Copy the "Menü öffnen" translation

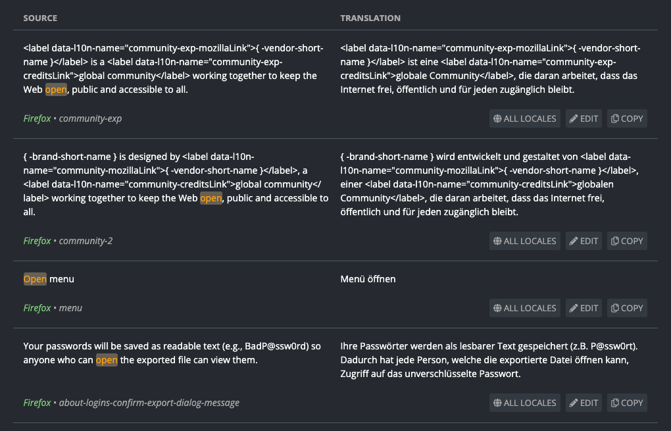[x=627, y=308]
